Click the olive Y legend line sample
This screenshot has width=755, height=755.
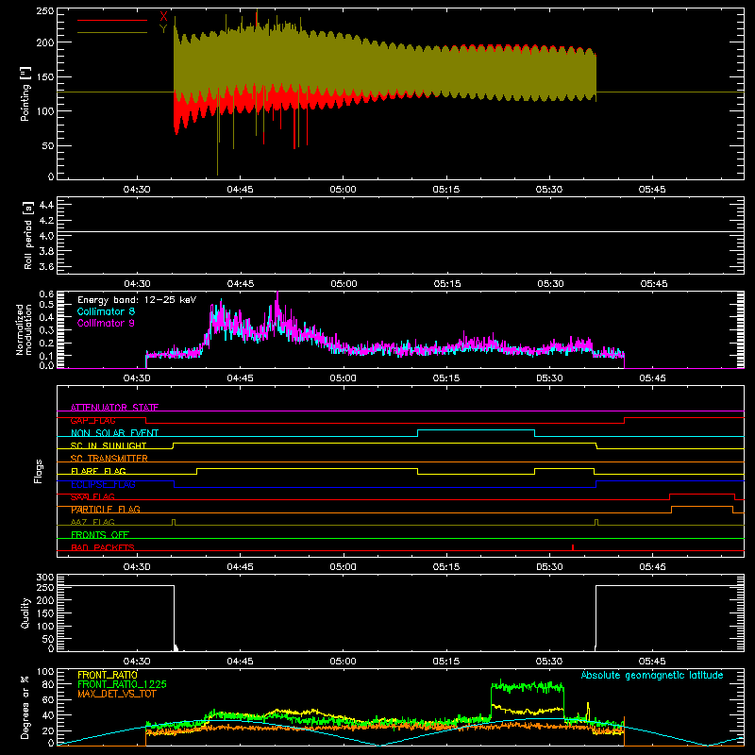[x=112, y=32]
